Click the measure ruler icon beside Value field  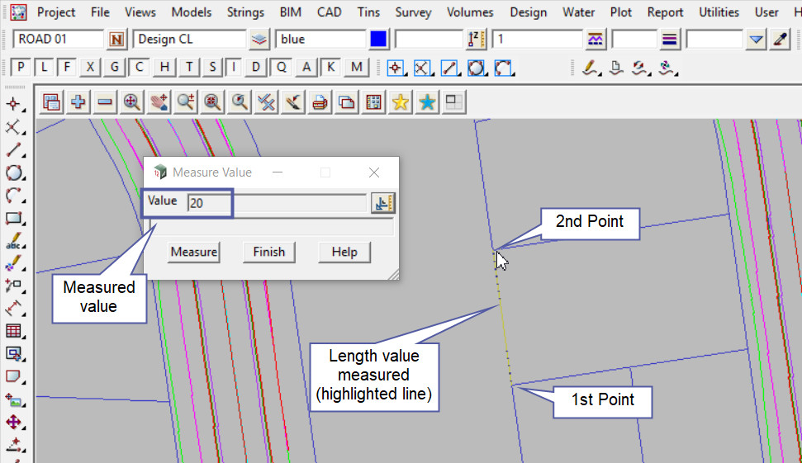[x=382, y=203]
